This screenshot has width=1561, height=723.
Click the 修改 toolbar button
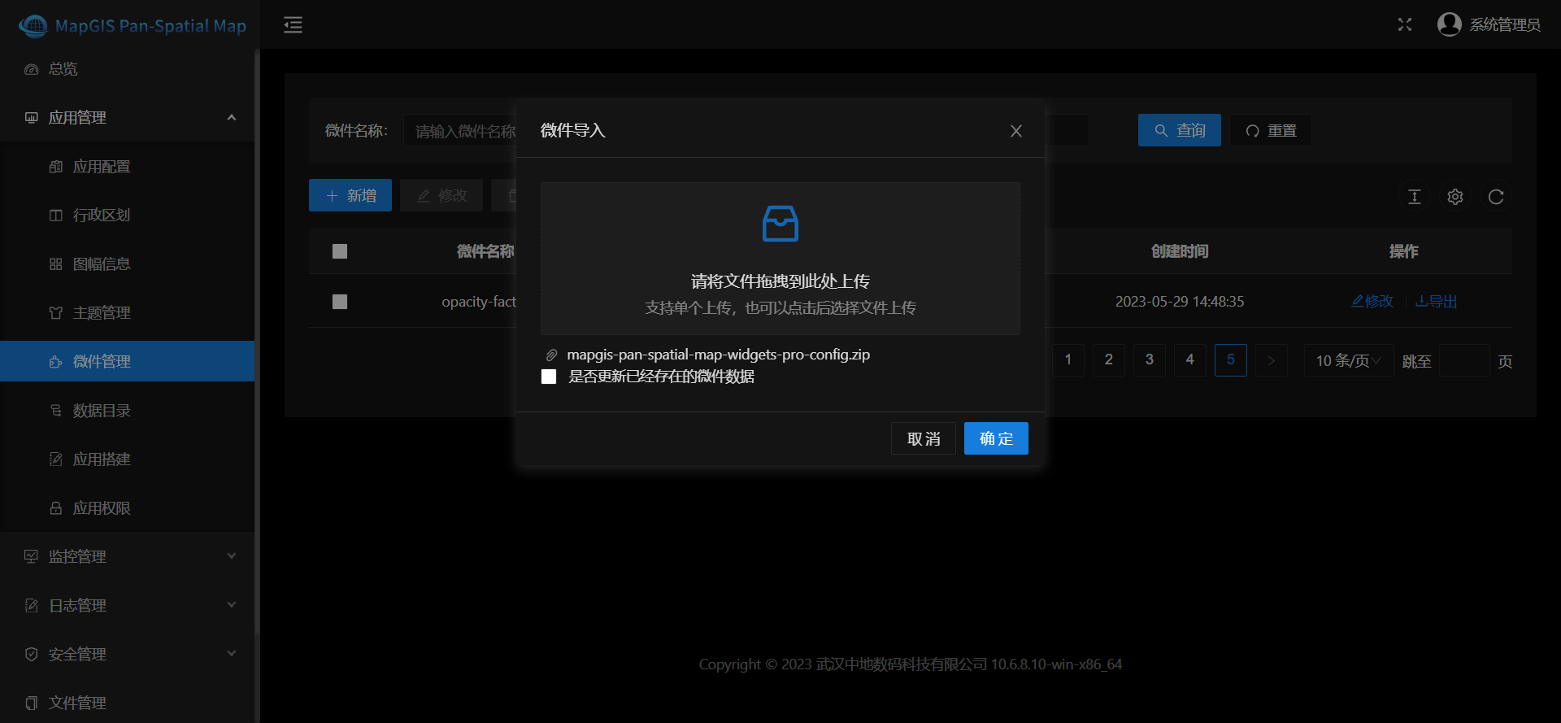pos(441,195)
